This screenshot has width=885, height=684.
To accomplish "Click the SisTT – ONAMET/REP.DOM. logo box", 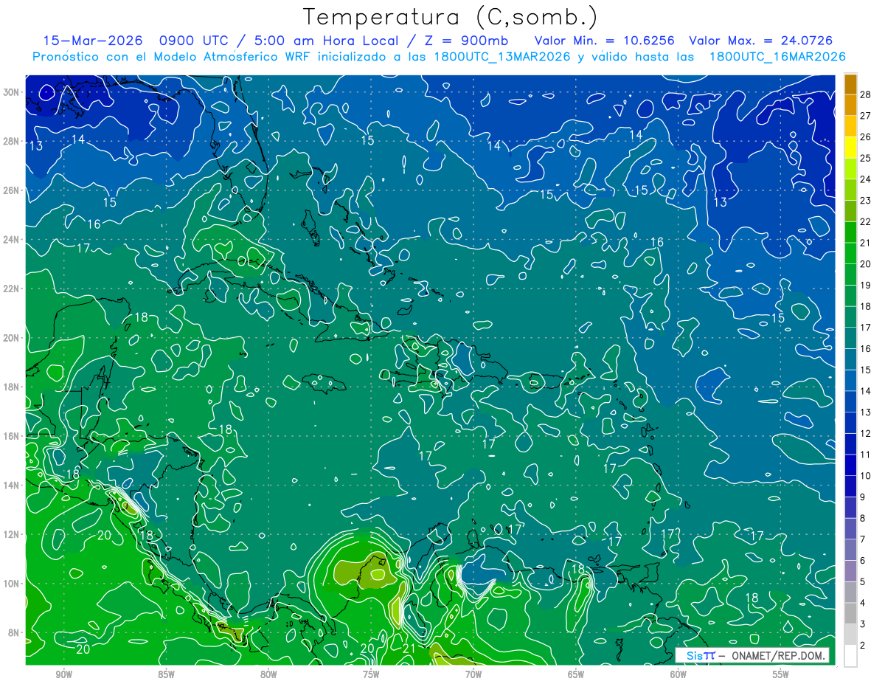I will (x=752, y=655).
